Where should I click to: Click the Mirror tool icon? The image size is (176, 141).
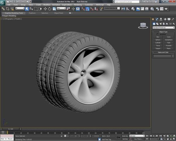click(123, 9)
